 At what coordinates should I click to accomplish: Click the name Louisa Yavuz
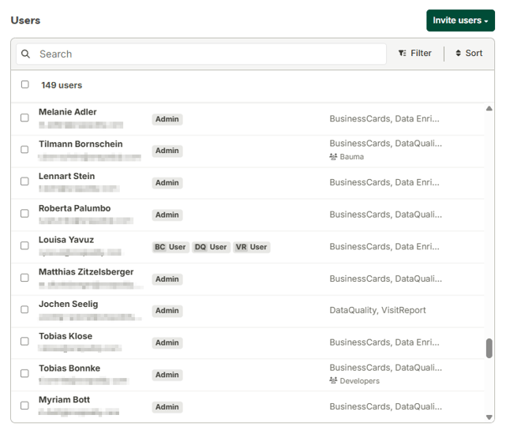(66, 240)
